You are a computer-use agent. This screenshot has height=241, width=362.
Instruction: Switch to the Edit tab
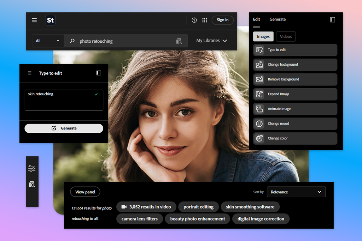point(256,19)
